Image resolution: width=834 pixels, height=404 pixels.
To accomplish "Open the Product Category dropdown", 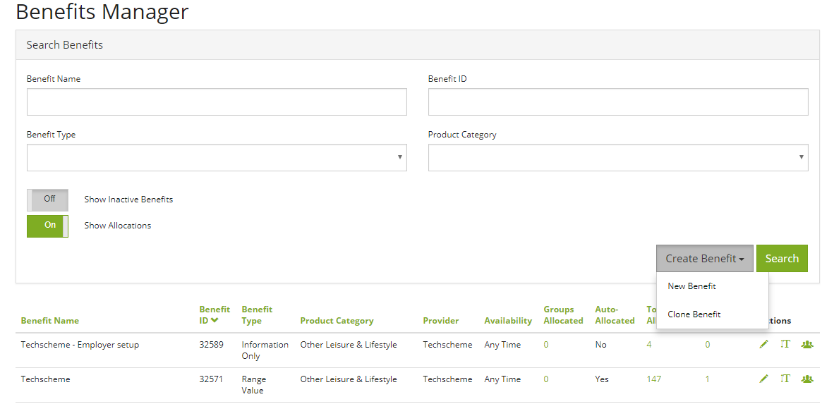I will pos(618,157).
